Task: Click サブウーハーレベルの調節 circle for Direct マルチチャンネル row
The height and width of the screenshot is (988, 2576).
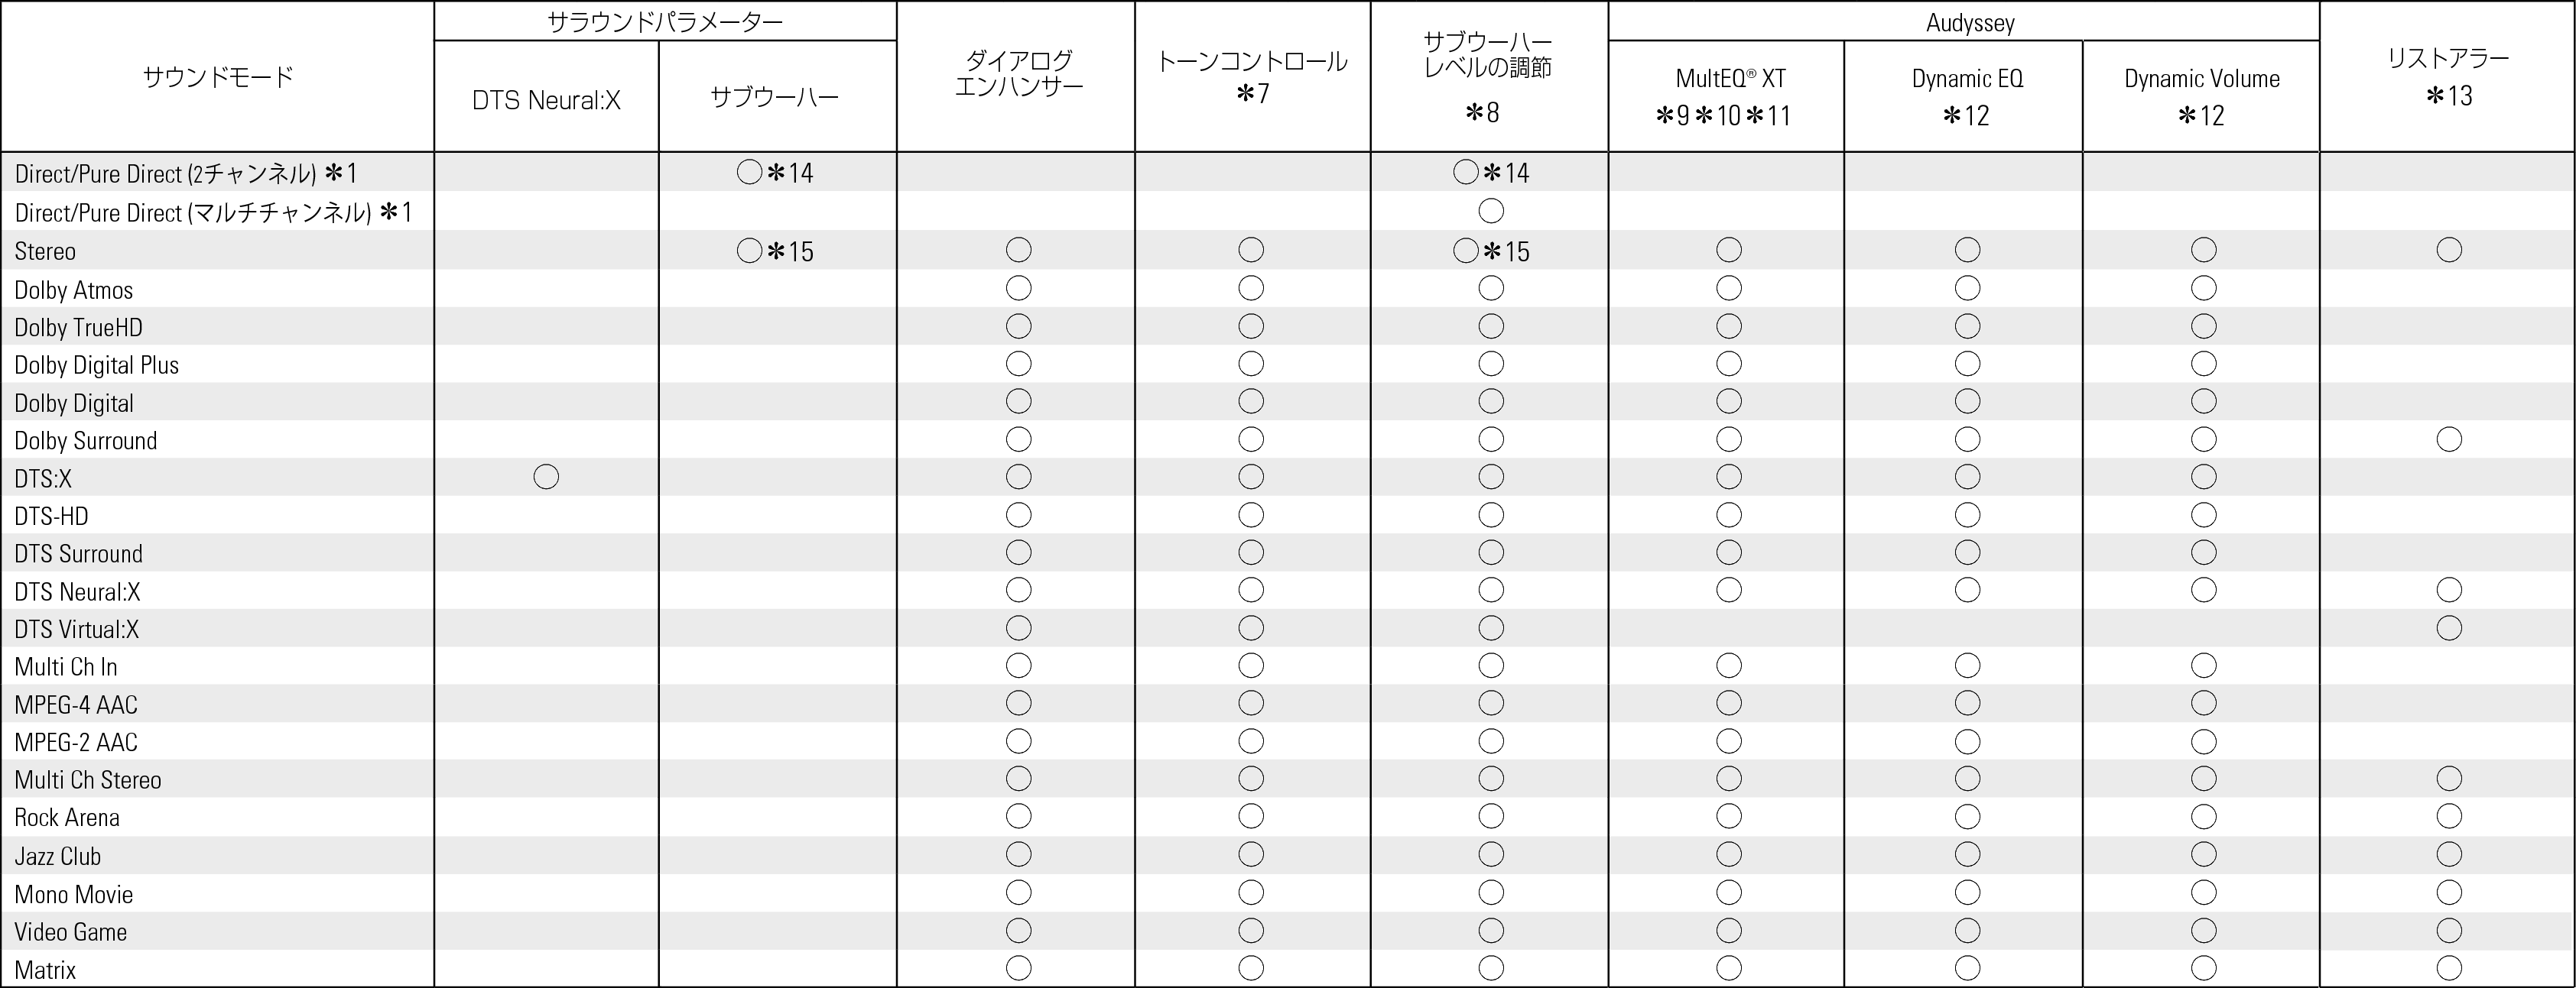Action: click(x=1490, y=211)
